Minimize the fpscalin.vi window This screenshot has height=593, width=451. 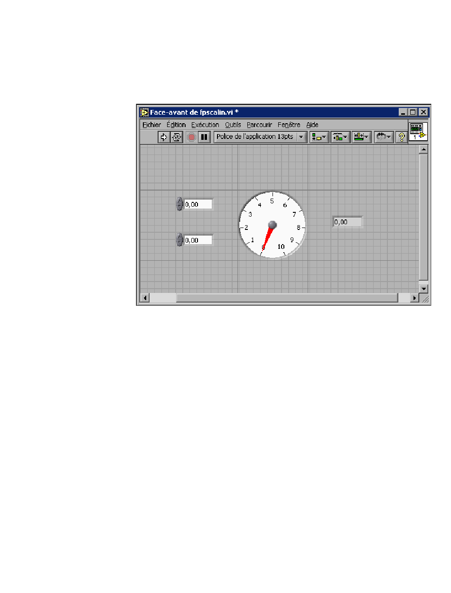[403, 112]
